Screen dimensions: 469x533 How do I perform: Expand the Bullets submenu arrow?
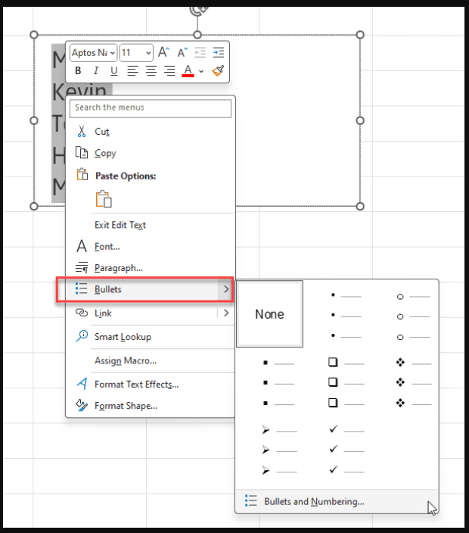(x=226, y=289)
